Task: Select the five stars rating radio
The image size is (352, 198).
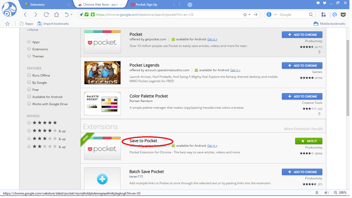Action: (29, 123)
